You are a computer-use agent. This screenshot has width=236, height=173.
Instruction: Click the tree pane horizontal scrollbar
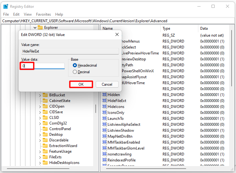(x=38, y=169)
